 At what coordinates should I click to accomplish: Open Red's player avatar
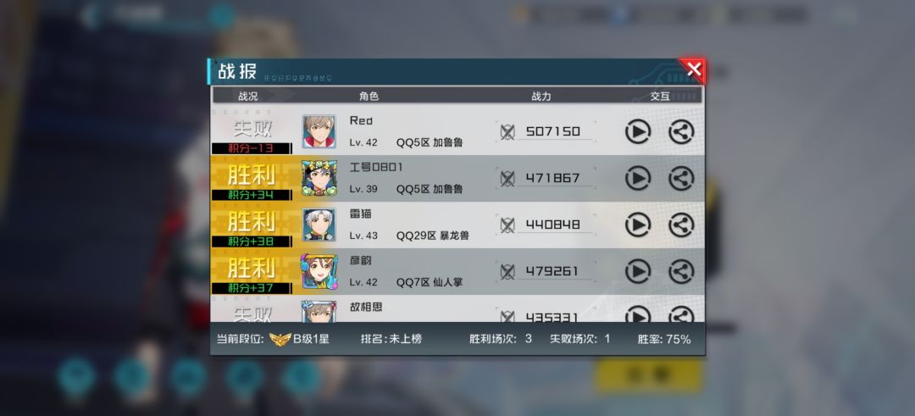319,131
